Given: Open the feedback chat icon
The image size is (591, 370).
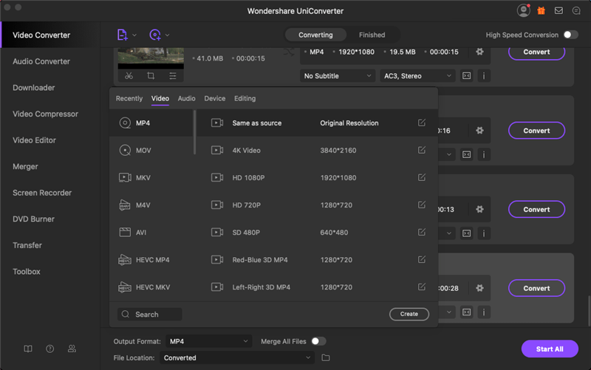Looking at the screenshot, I should [576, 10].
